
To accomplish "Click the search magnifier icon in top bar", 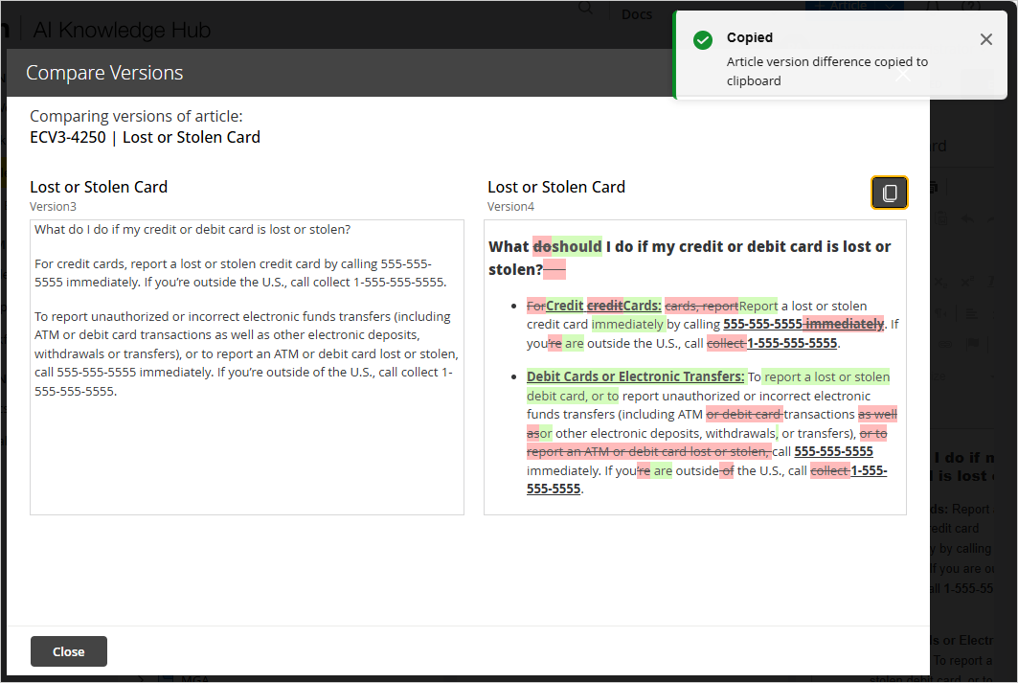I will click(585, 8).
